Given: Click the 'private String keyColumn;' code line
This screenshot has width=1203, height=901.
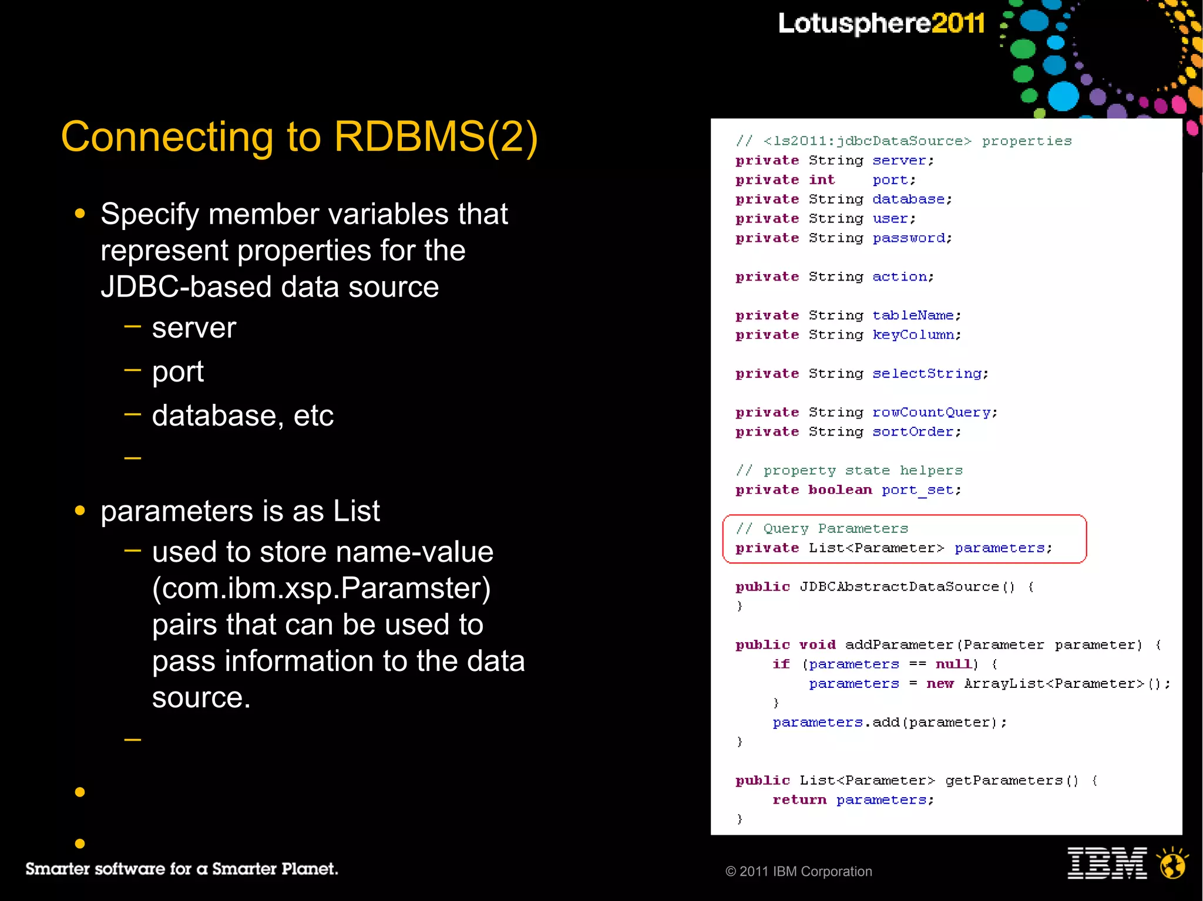Looking at the screenshot, I should [x=848, y=335].
